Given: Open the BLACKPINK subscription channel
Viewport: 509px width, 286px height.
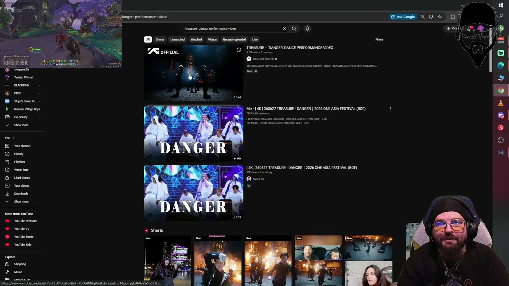Looking at the screenshot, I should 21,85.
